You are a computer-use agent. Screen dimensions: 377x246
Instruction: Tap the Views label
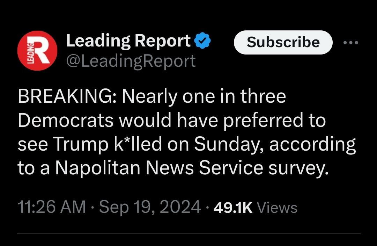pyautogui.click(x=277, y=208)
